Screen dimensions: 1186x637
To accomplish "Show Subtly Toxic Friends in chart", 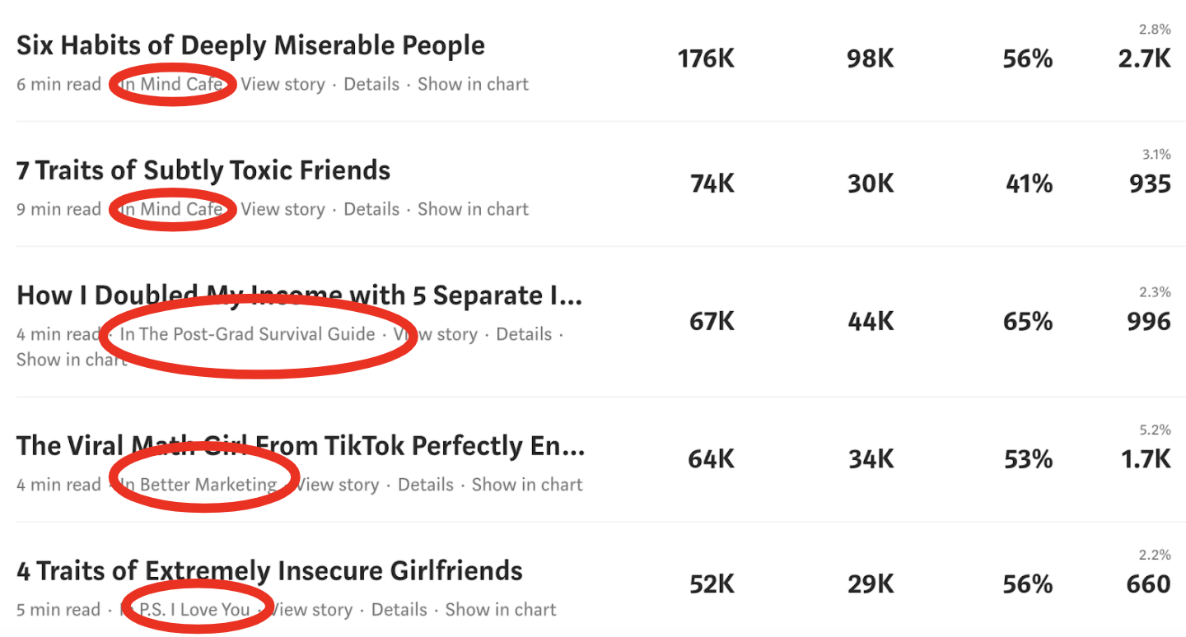I will click(x=473, y=209).
